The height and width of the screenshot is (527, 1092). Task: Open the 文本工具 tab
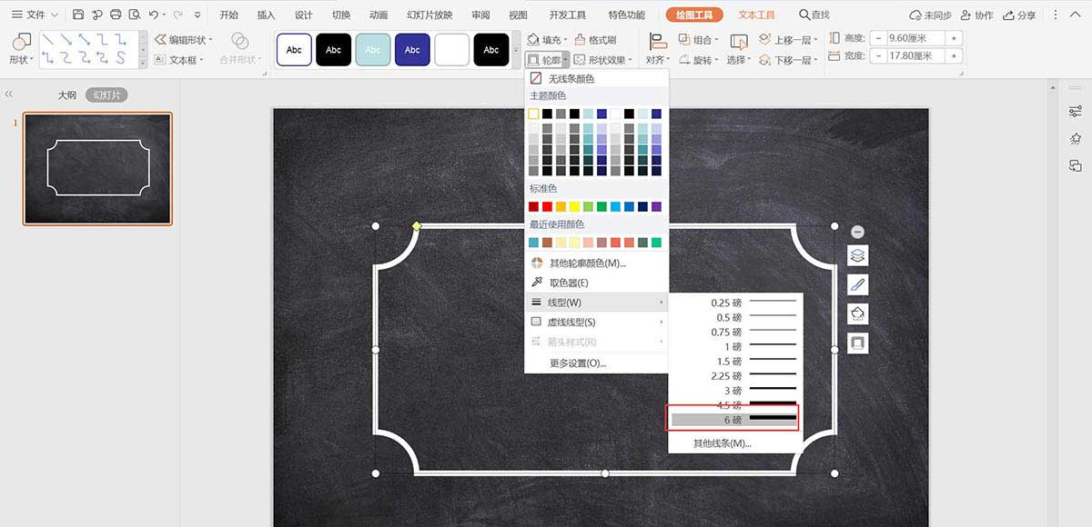[x=756, y=15]
